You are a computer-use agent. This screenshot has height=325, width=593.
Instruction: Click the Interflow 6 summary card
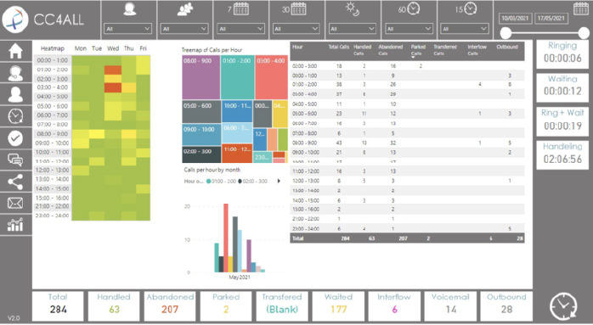394,305
